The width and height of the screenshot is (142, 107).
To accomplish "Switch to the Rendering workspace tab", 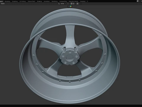I will point(54,1).
